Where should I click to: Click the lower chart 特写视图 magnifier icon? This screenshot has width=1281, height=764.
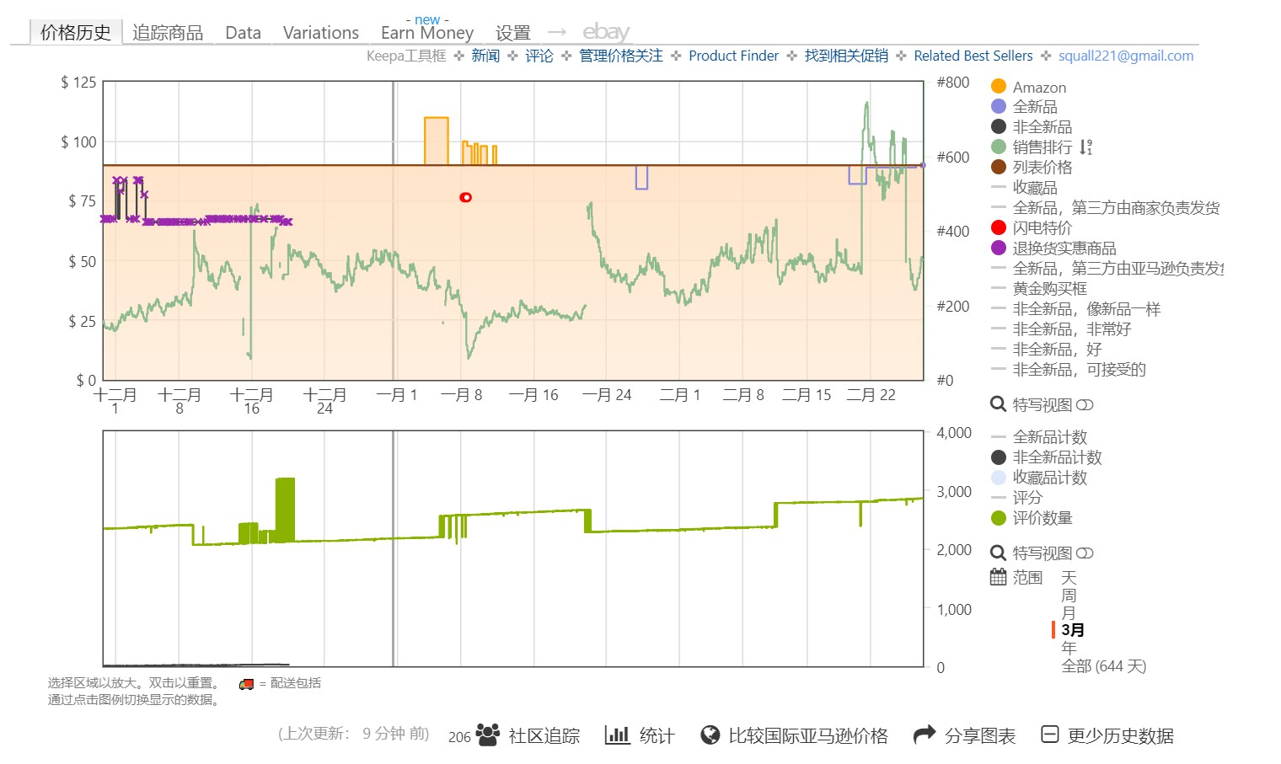tap(998, 553)
